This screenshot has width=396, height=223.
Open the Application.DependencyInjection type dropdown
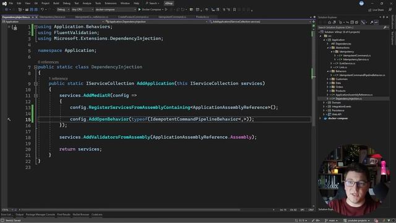157,22
